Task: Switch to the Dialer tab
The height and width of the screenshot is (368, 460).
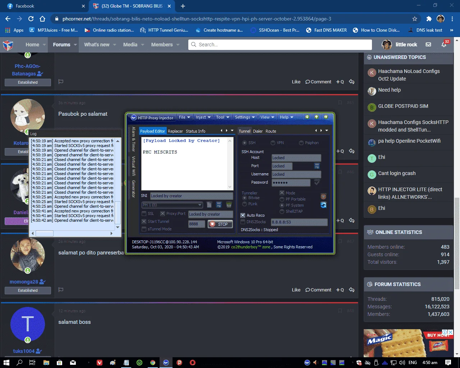Action: pos(258,131)
